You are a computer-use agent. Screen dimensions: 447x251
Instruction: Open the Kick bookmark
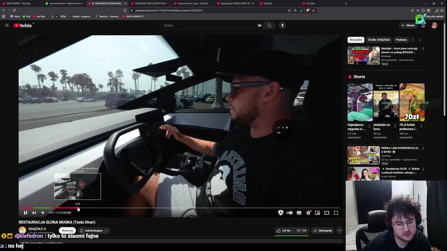tap(27, 16)
